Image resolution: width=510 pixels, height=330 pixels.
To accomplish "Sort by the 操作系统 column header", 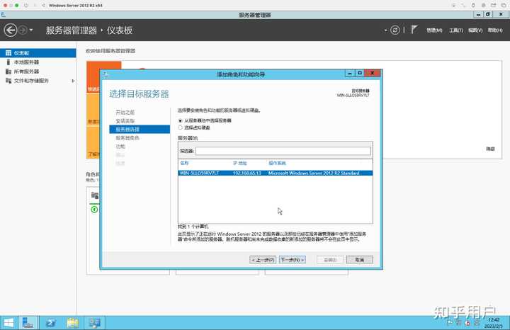I will click(277, 163).
